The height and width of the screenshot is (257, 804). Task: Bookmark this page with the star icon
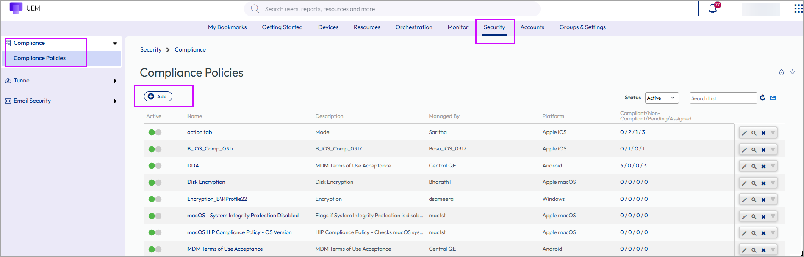(x=793, y=72)
